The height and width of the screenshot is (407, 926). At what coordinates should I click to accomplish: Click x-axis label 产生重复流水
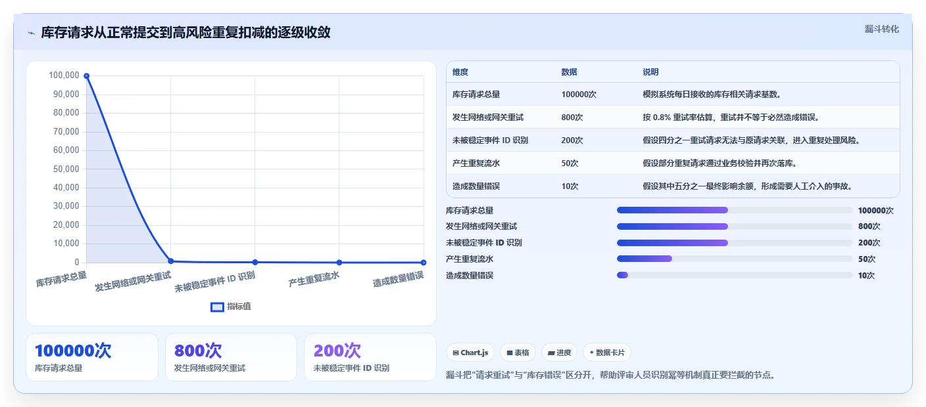314,280
